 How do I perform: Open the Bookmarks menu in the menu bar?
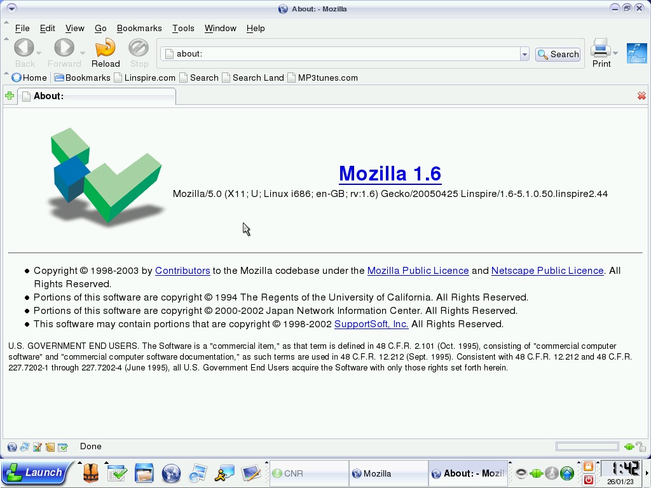click(x=139, y=28)
